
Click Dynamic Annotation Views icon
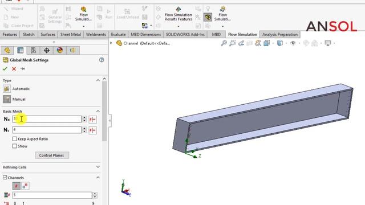(258, 43)
